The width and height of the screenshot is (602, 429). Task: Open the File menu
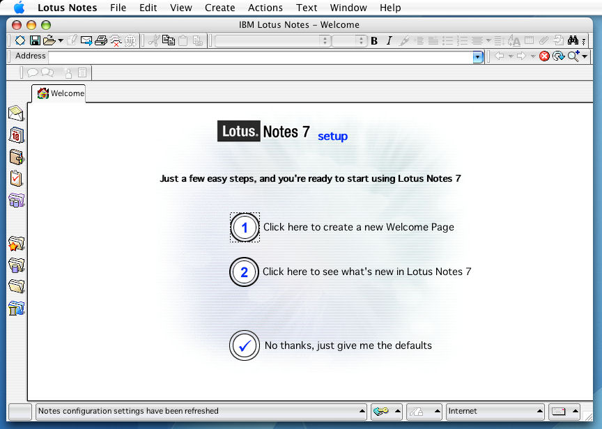(x=118, y=8)
